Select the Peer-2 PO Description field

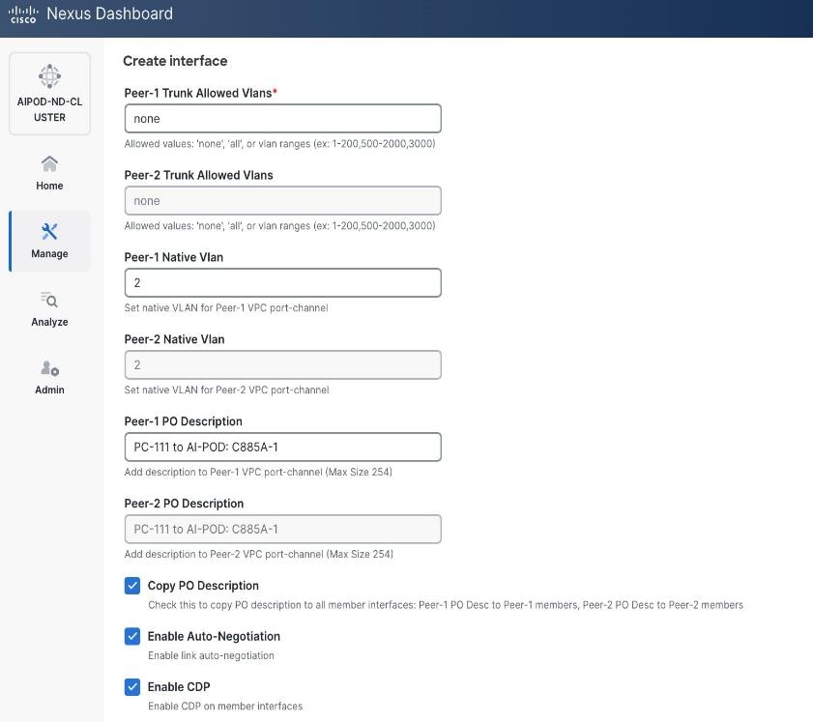click(x=281, y=529)
